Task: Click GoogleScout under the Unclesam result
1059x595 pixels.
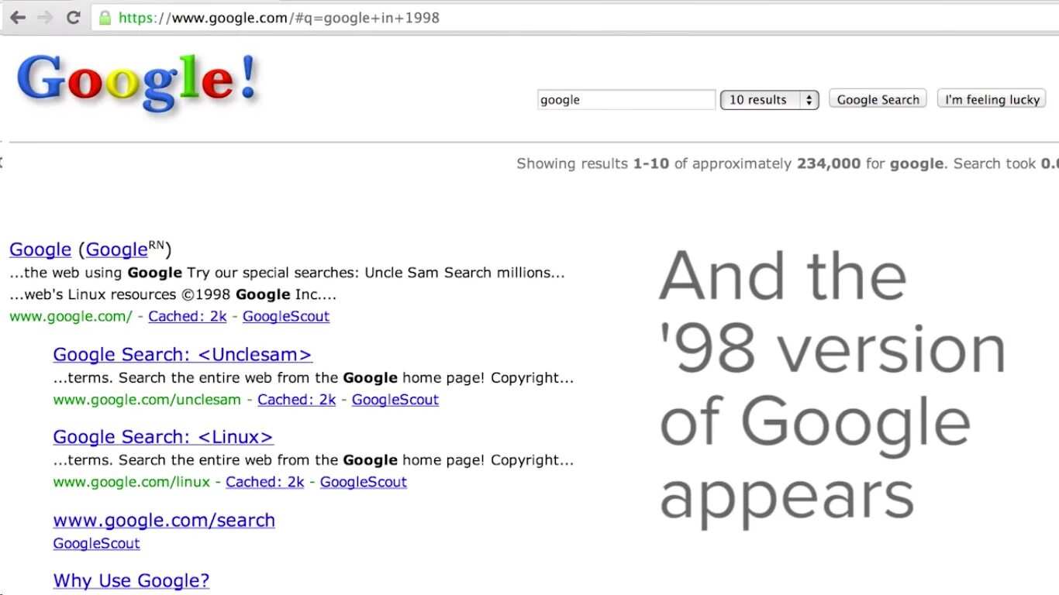Action: click(395, 400)
